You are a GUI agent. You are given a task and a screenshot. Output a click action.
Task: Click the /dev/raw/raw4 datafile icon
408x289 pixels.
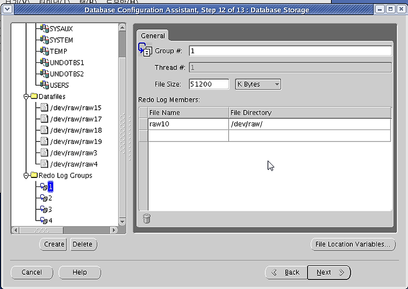tap(45, 164)
